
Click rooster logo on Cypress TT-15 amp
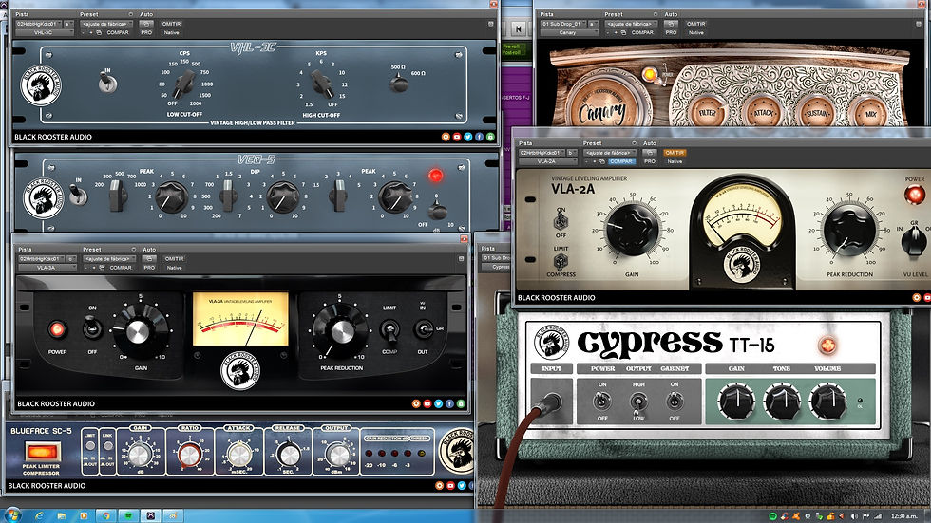[551, 341]
